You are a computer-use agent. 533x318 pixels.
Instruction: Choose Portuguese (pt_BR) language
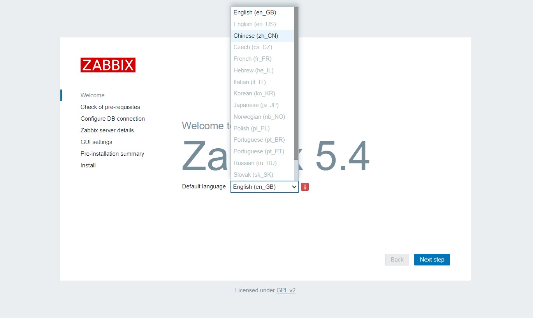(262, 140)
